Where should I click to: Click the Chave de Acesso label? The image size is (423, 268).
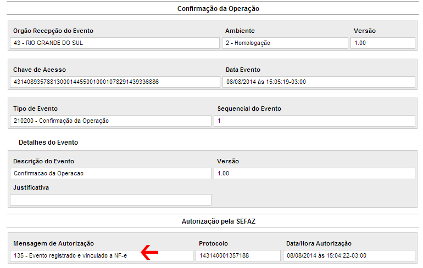[x=40, y=70]
